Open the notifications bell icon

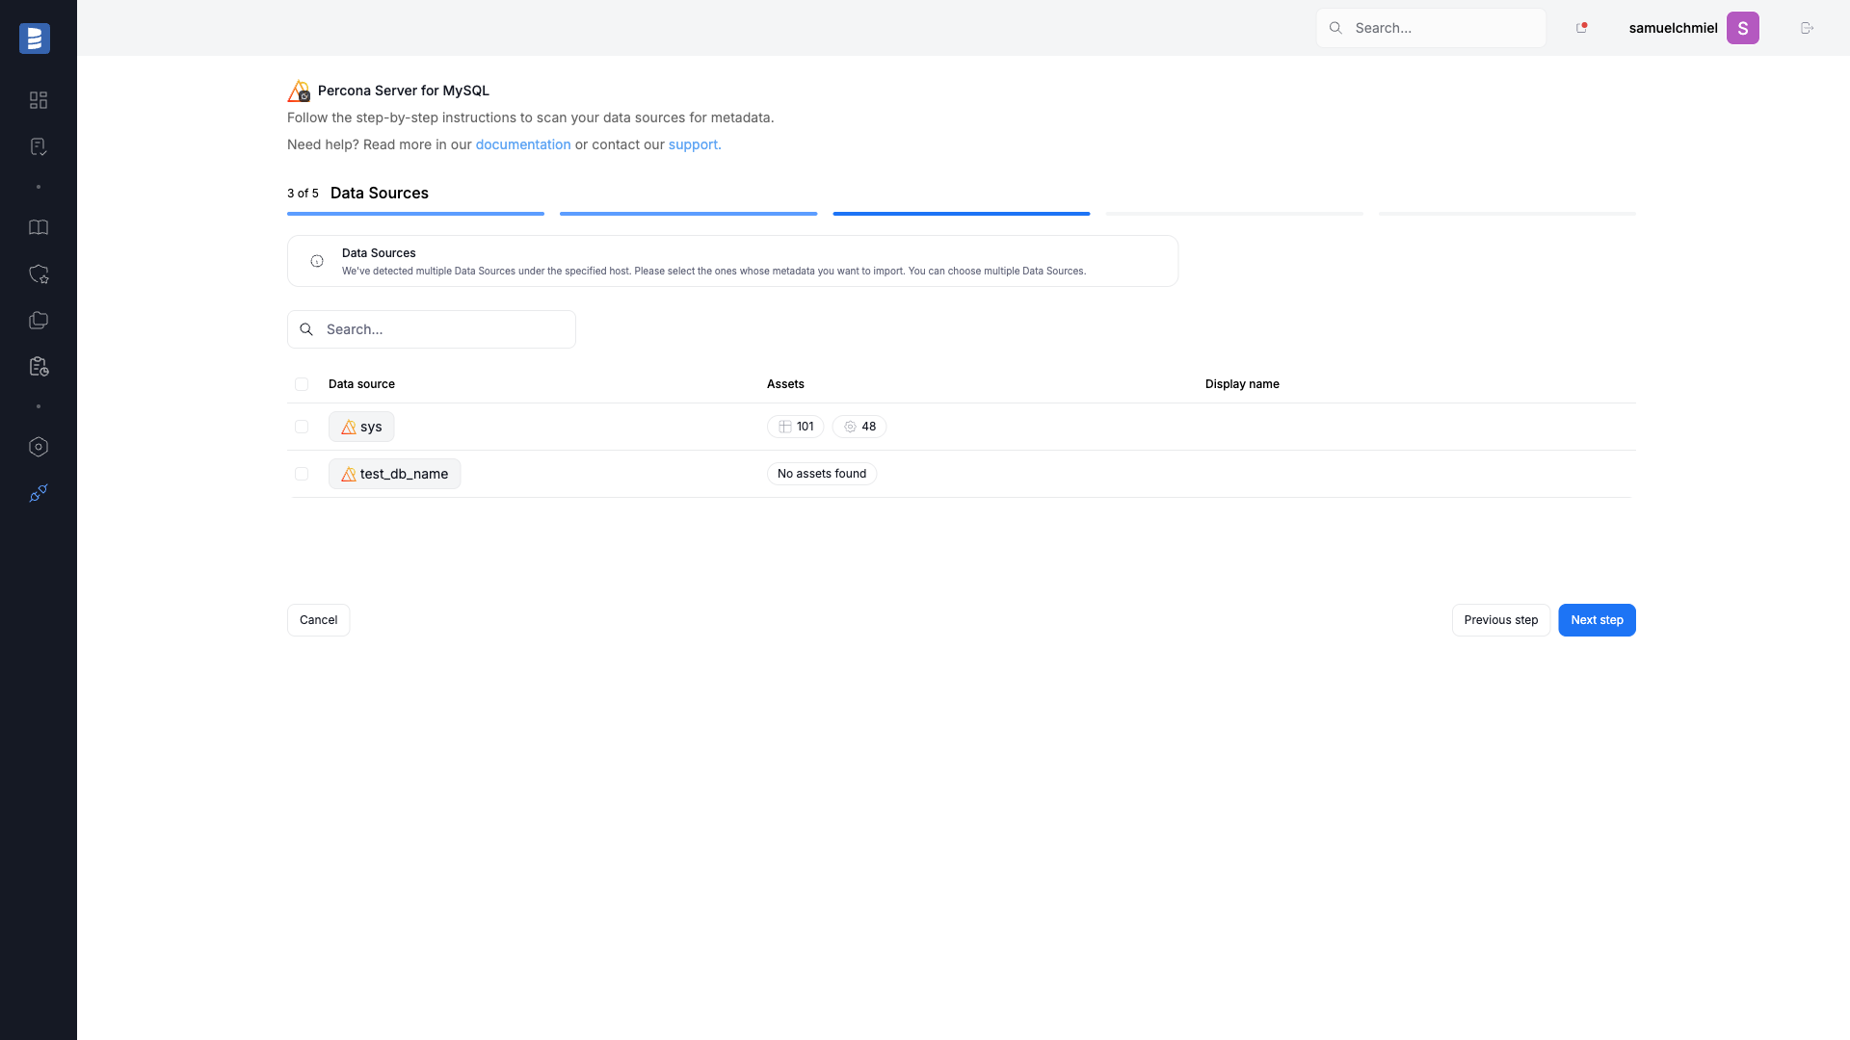(x=1581, y=28)
